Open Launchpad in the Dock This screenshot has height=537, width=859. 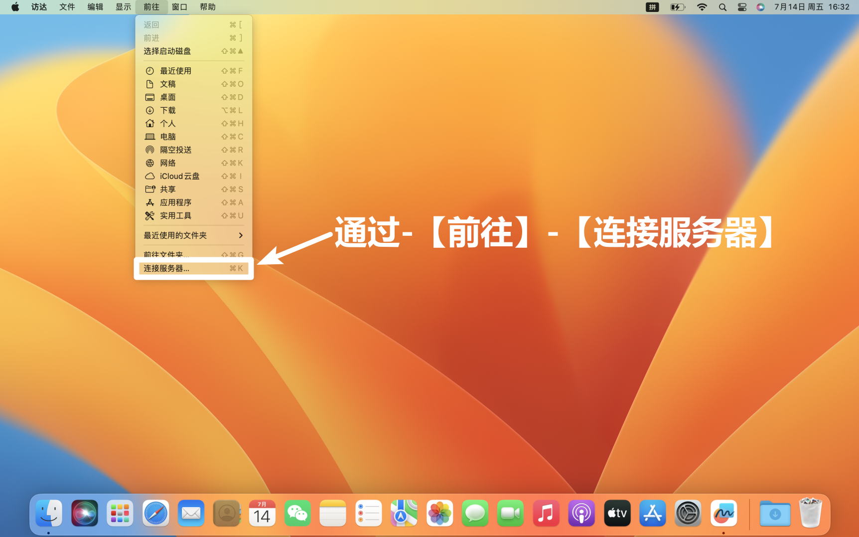pos(120,513)
